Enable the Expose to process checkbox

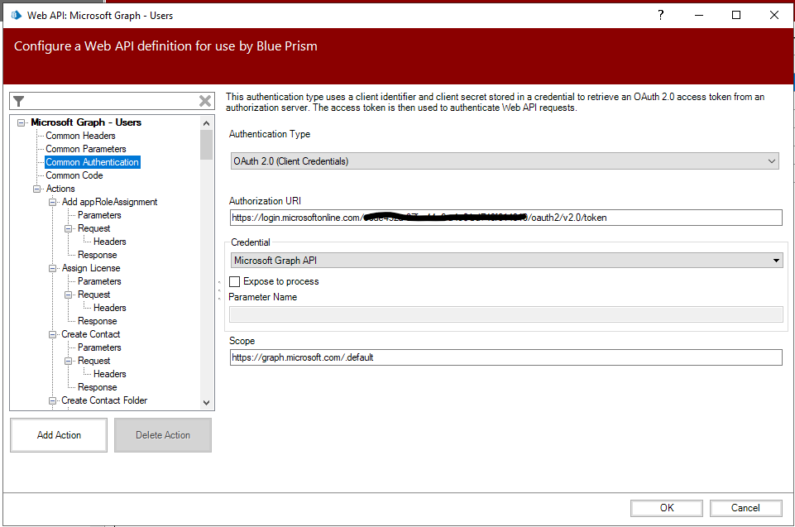(x=235, y=281)
